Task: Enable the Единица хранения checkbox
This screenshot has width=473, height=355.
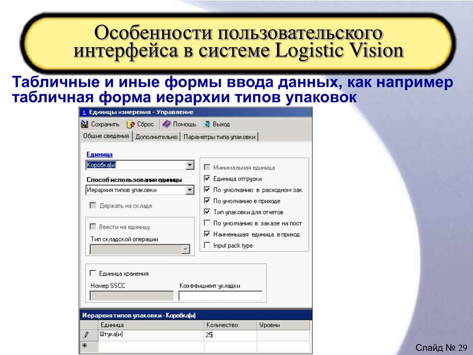Action: pos(92,273)
